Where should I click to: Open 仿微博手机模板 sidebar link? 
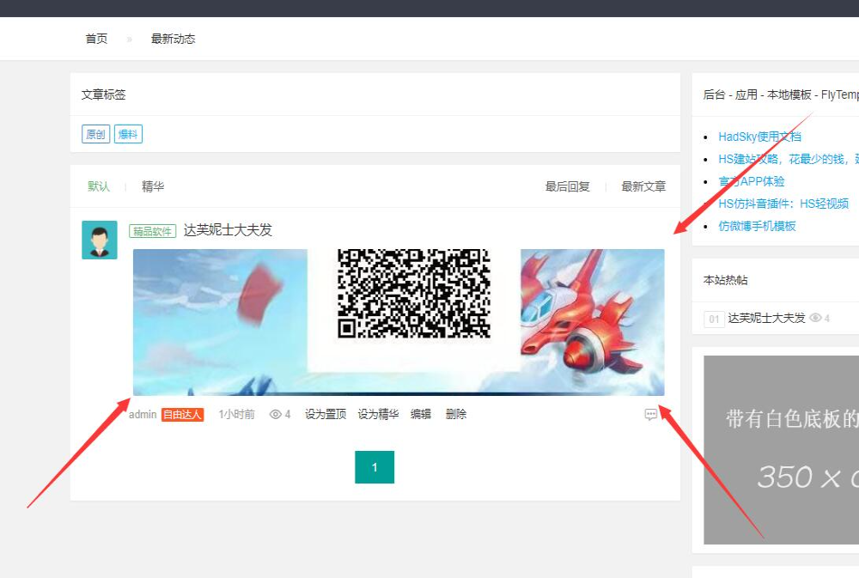coord(757,226)
